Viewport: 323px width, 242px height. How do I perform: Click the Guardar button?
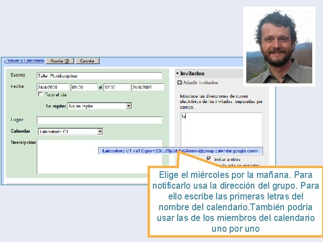click(x=60, y=61)
